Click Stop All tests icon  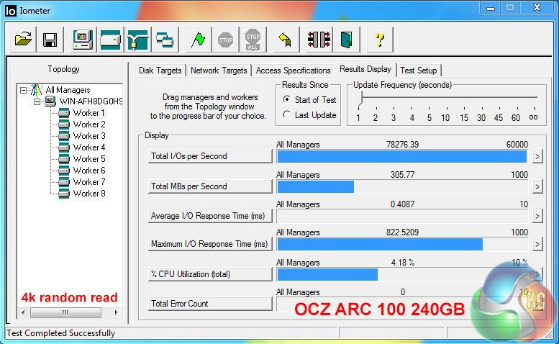click(x=253, y=39)
